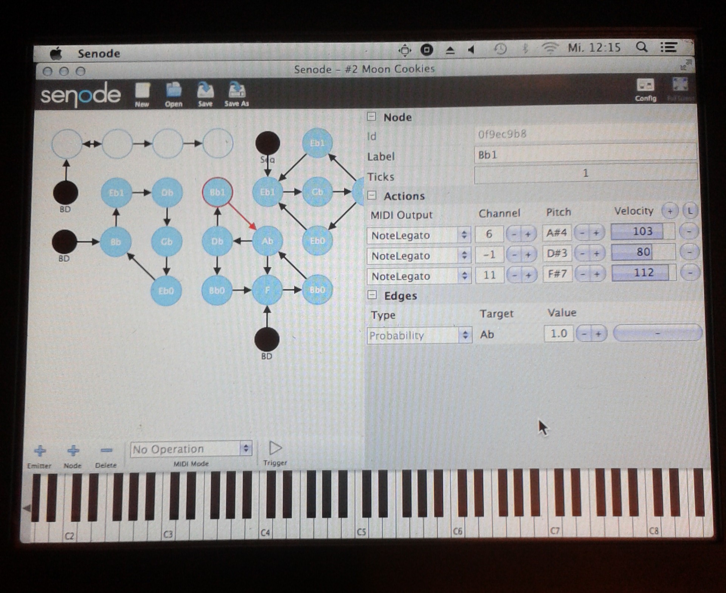
Task: Click the Label field containing Bb1
Action: [x=585, y=155]
